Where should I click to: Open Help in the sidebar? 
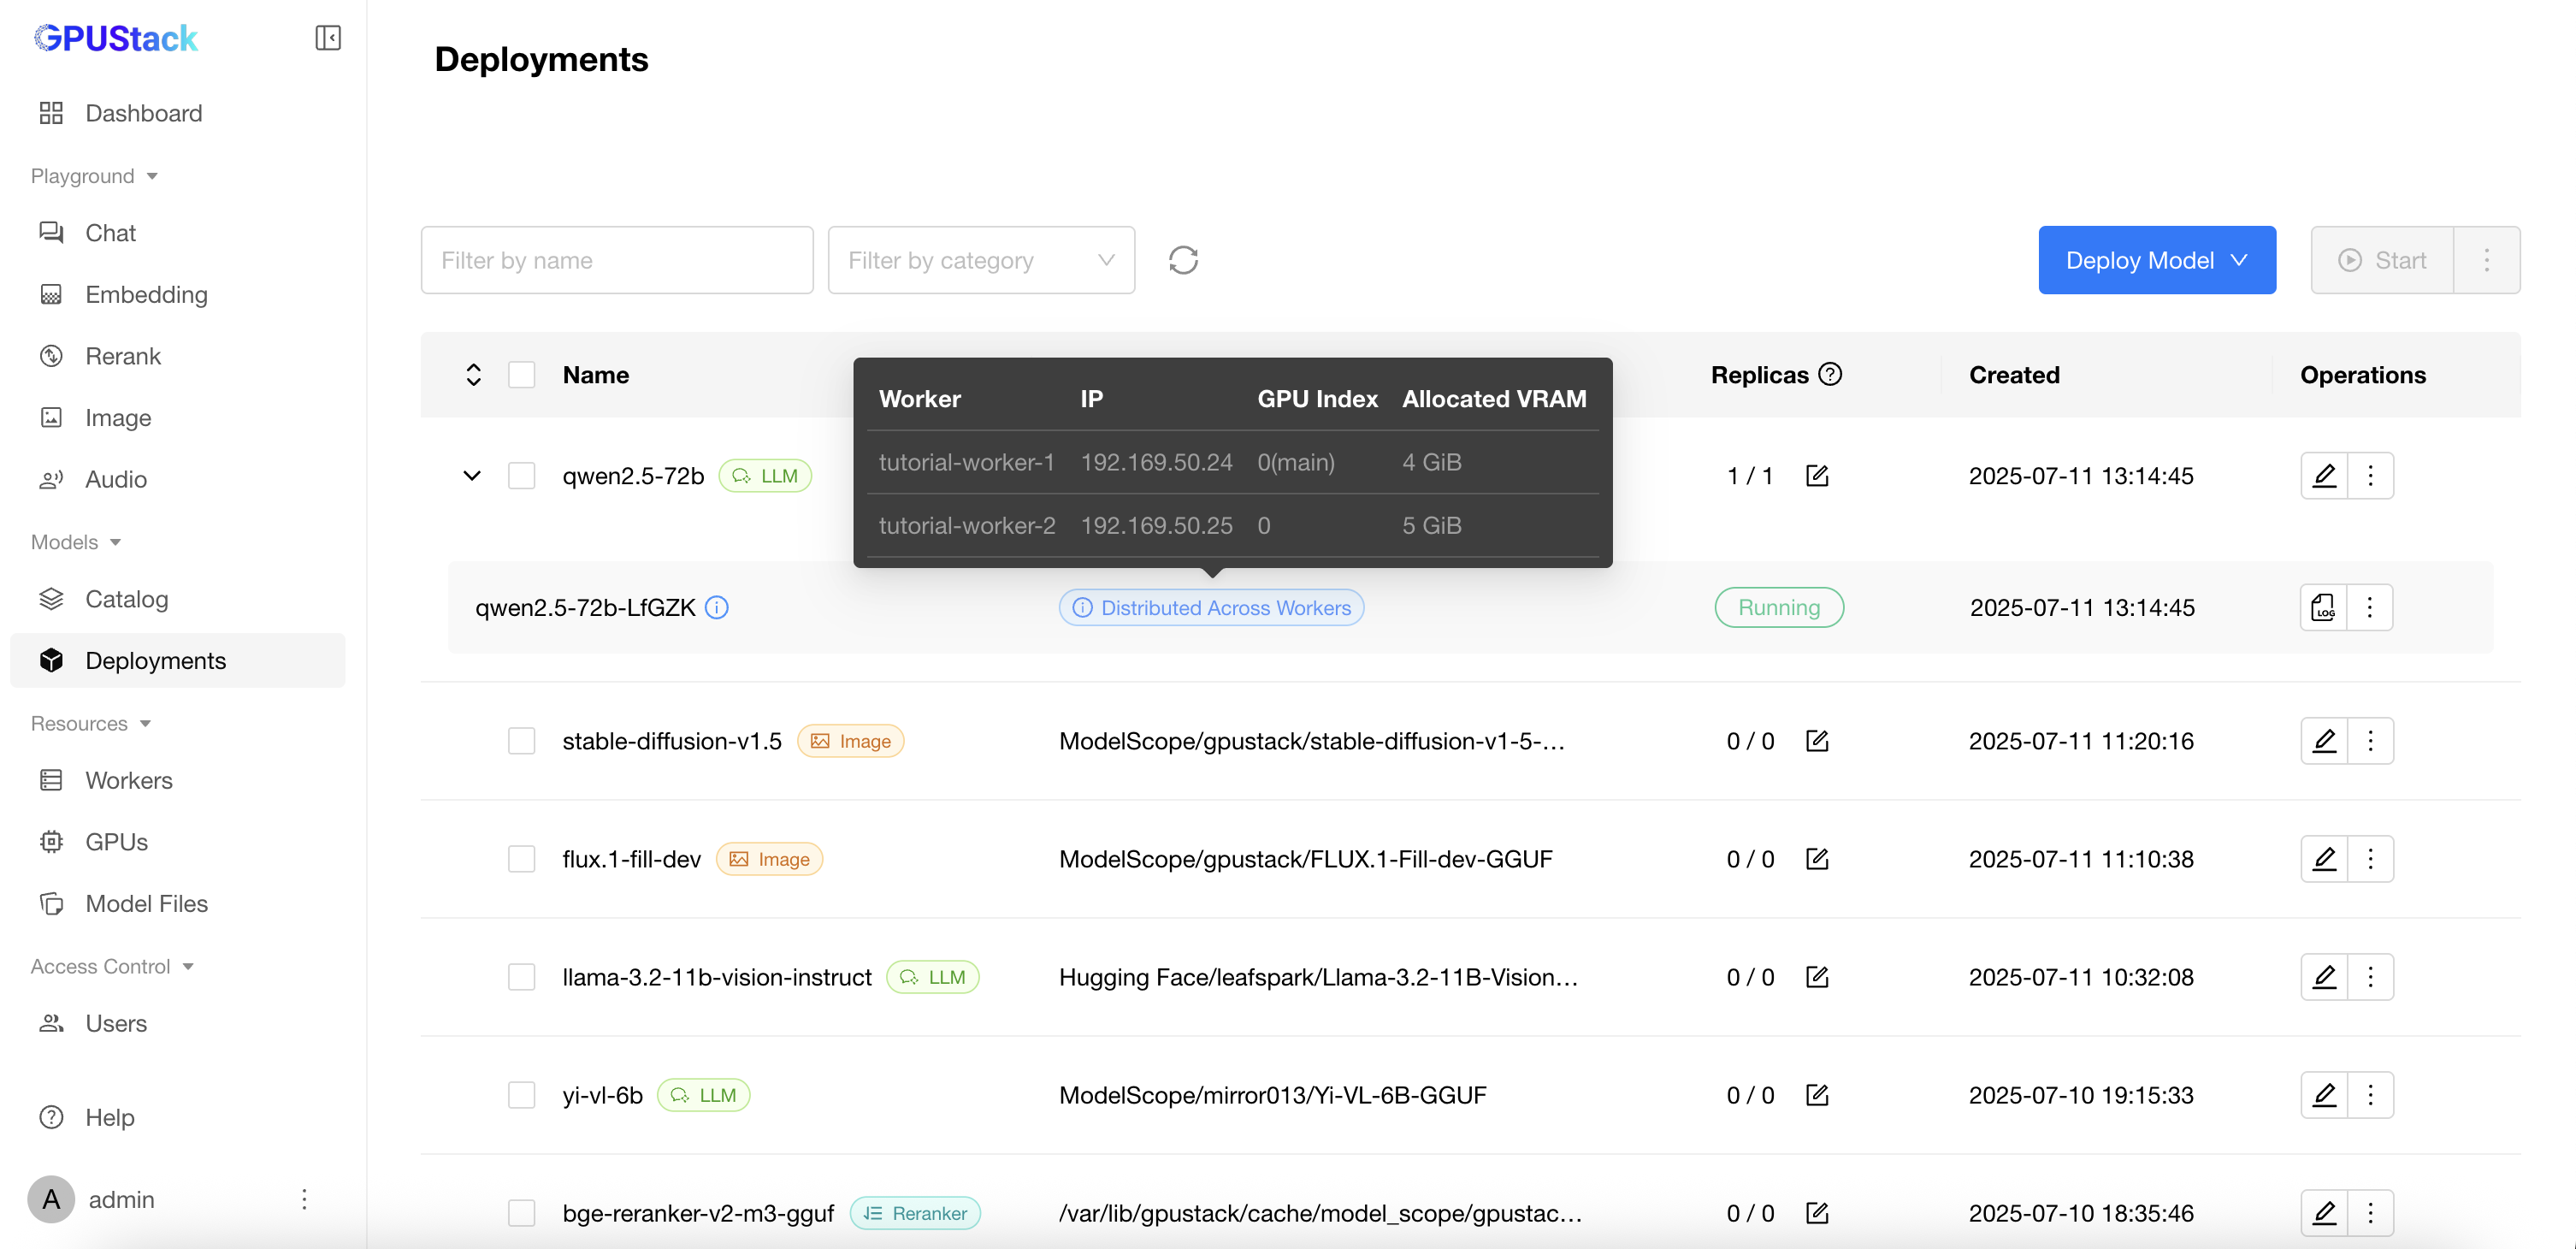pos(178,1117)
